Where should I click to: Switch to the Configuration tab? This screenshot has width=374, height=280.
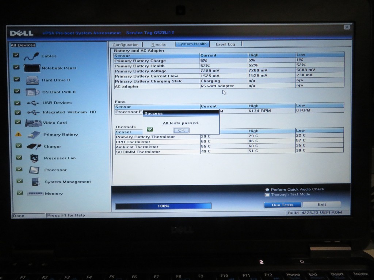point(126,44)
